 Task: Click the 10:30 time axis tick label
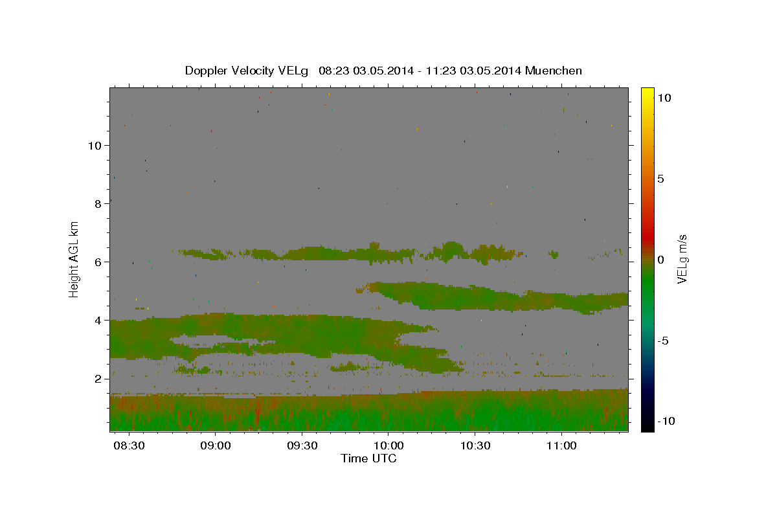475,446
